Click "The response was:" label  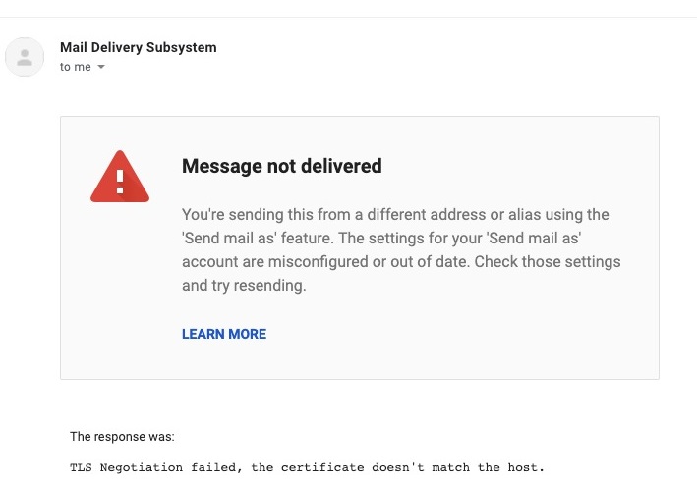tap(122, 436)
